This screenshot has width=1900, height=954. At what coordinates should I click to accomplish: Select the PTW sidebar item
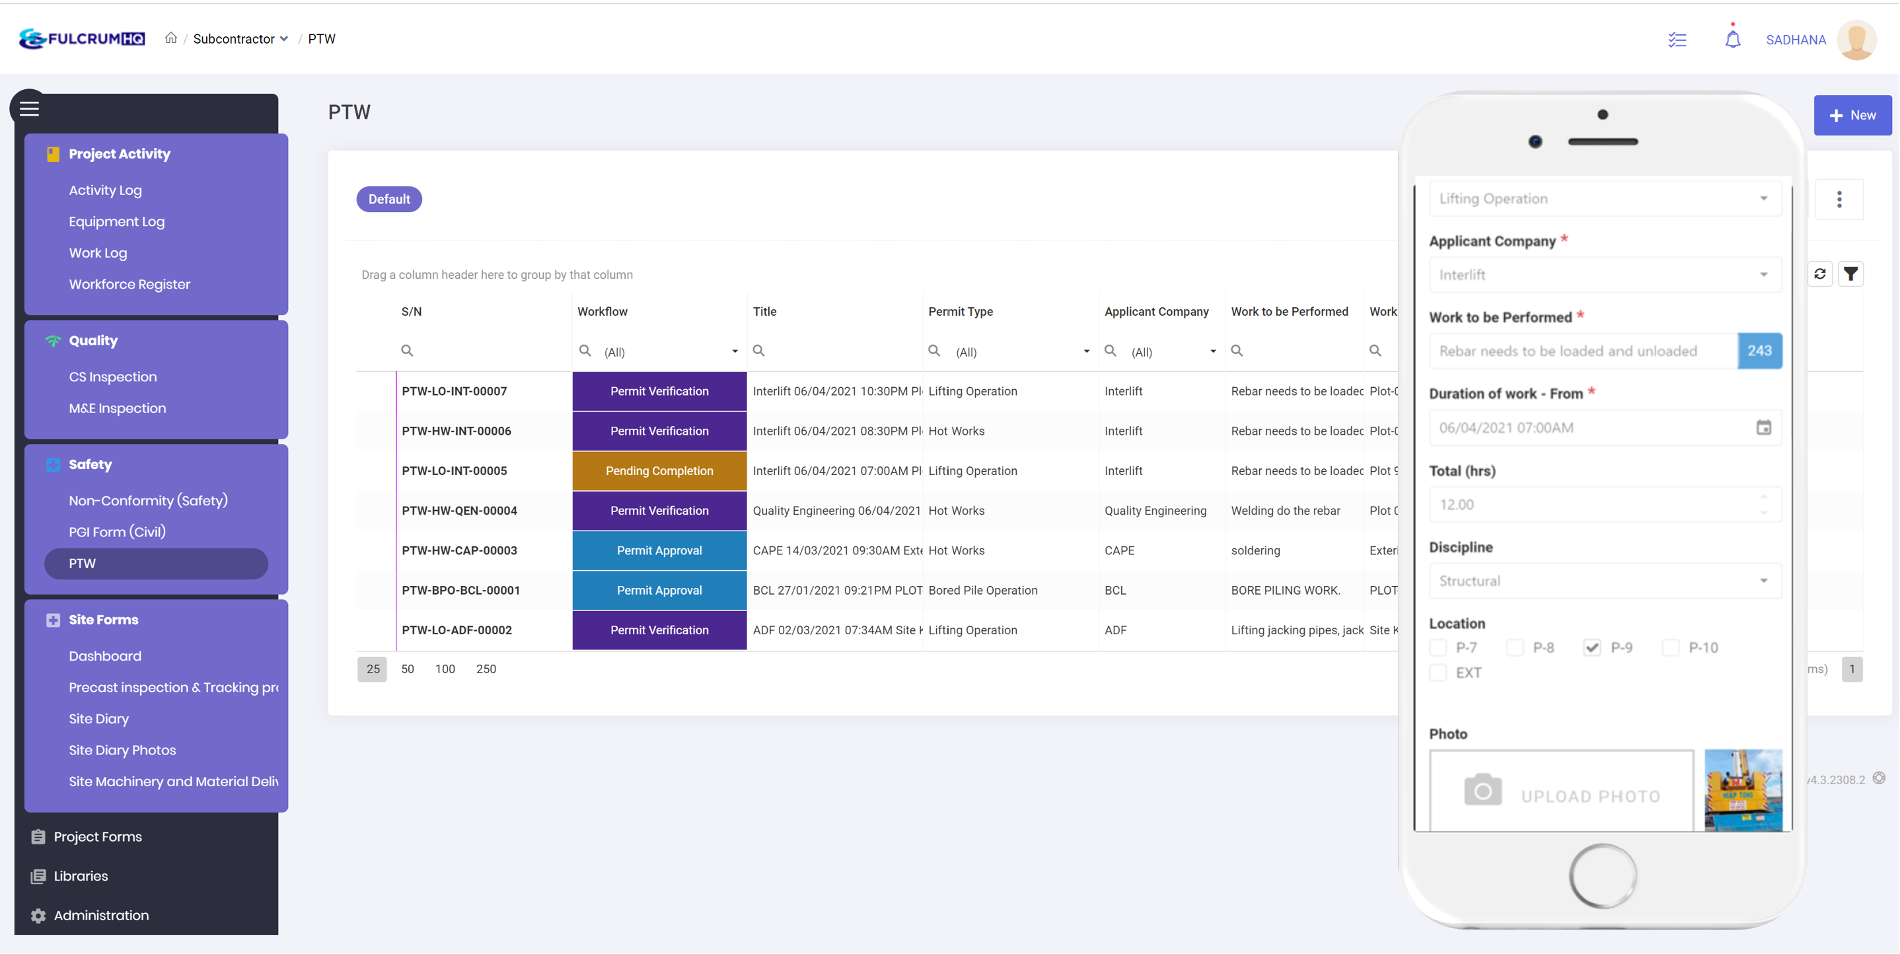pyautogui.click(x=156, y=563)
